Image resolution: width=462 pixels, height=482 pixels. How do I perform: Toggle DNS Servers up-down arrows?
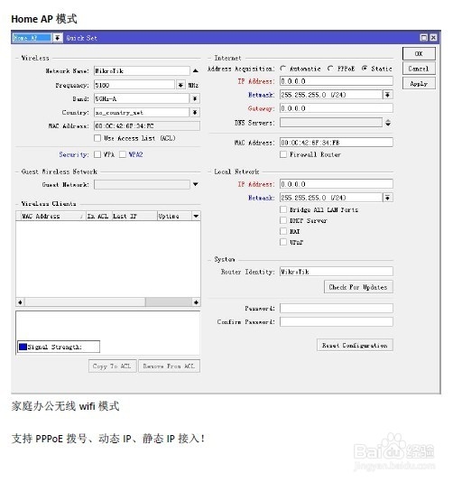[388, 123]
